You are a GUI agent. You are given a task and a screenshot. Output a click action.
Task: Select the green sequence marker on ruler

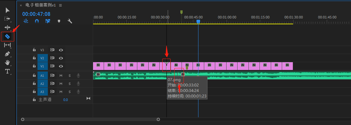click(182, 12)
